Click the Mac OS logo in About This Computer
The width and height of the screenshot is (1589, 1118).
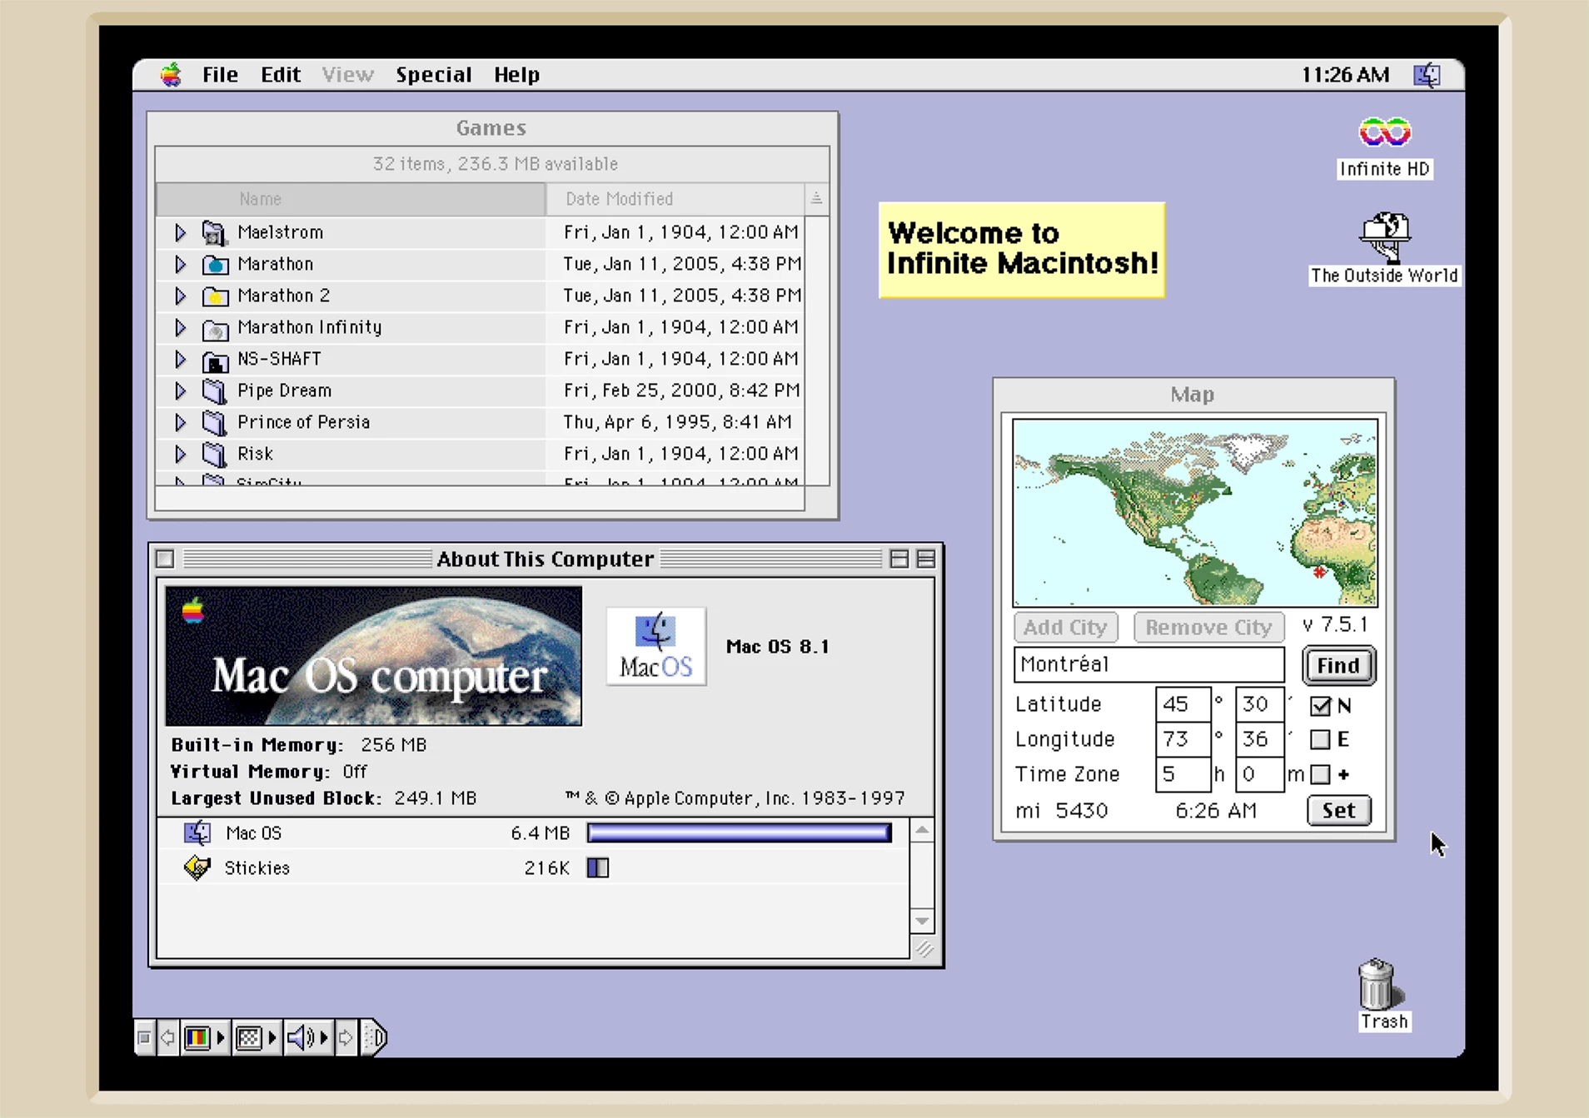656,646
